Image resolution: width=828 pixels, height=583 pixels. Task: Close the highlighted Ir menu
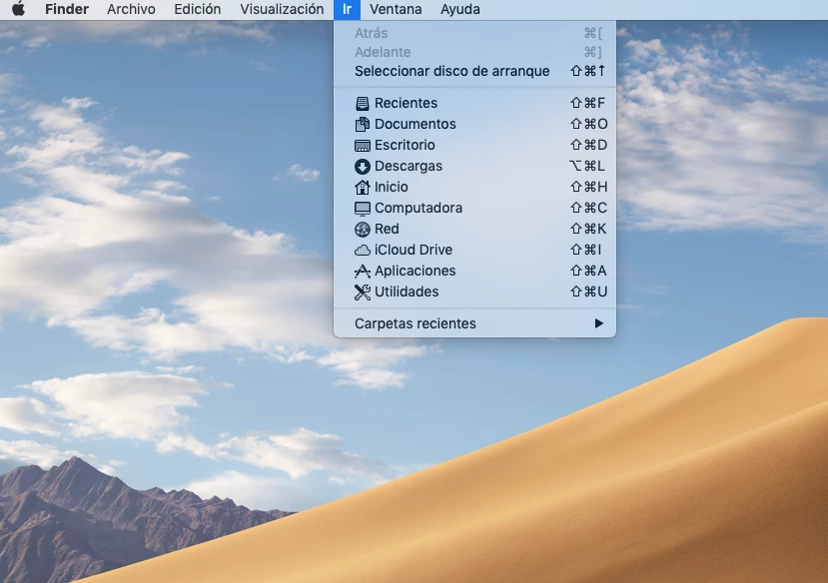347,10
